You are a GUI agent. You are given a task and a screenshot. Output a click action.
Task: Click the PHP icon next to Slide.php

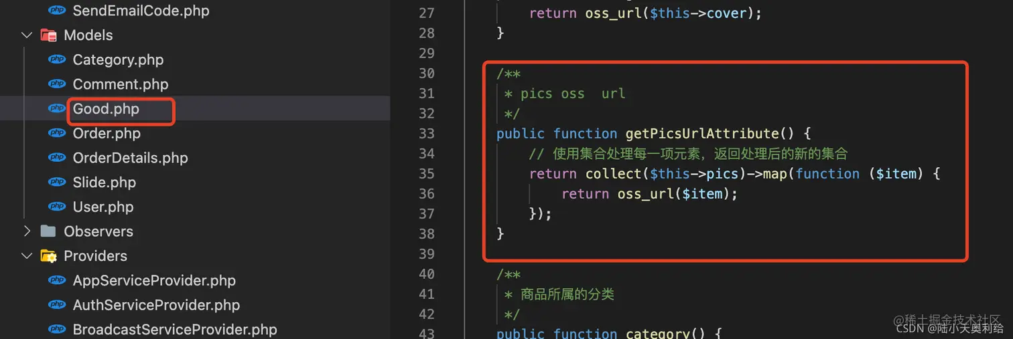click(57, 183)
